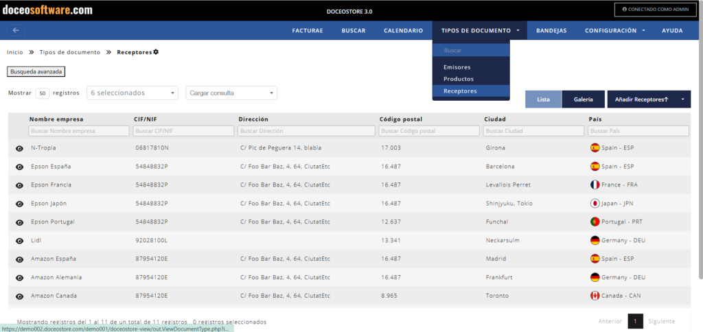Switch to Galería view
The width and height of the screenshot is (703, 332).
[584, 99]
